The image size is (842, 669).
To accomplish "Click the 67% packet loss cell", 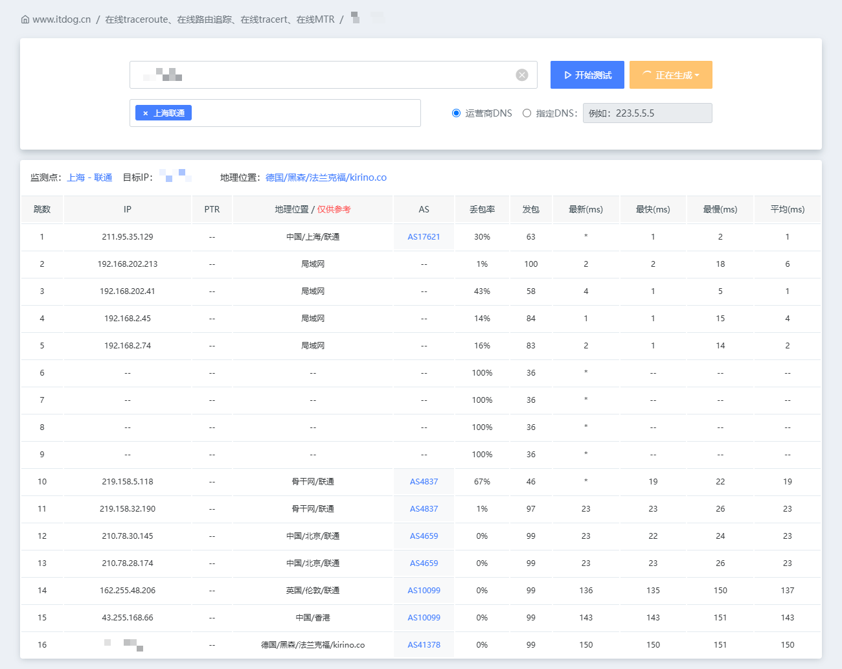I will tap(482, 482).
